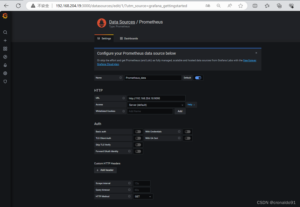300x207 pixels.
Task: Focus the browser address bar URL
Action: tap(121, 6)
